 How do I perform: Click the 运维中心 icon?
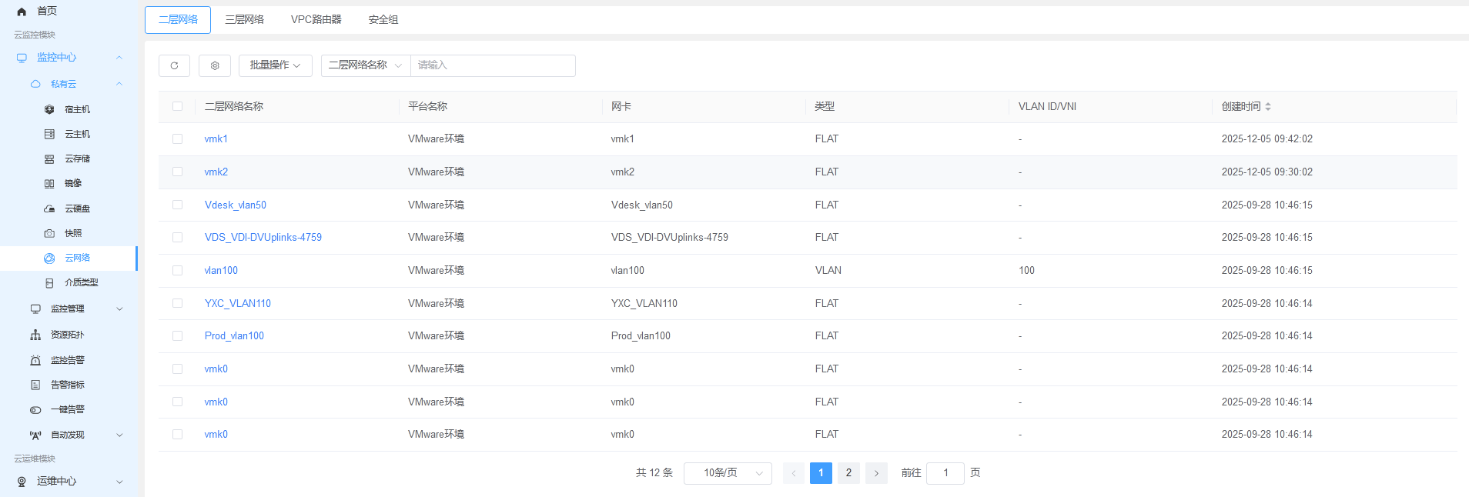pos(22,482)
